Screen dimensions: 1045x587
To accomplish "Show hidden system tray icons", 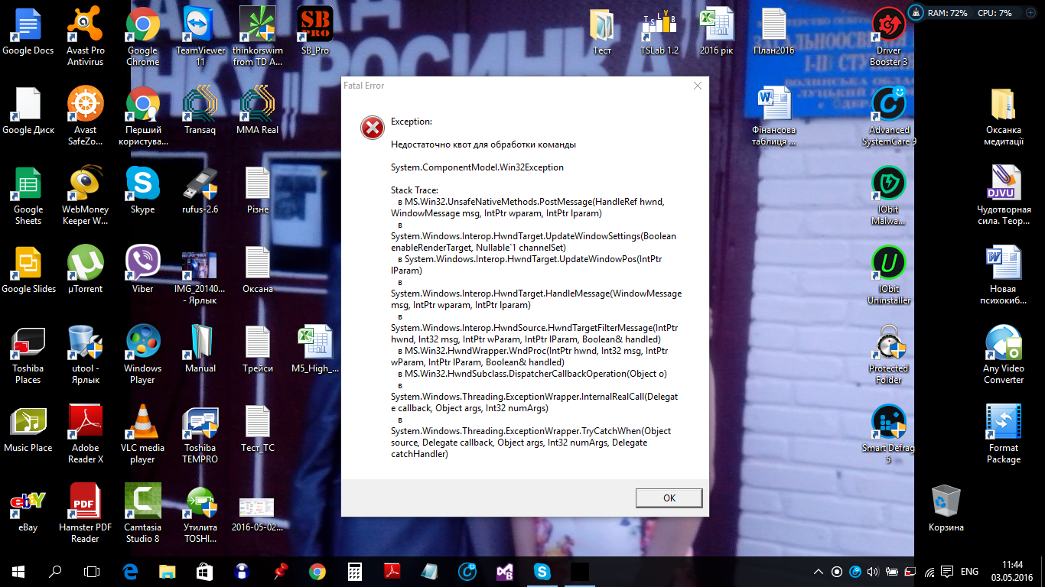I will click(x=819, y=572).
